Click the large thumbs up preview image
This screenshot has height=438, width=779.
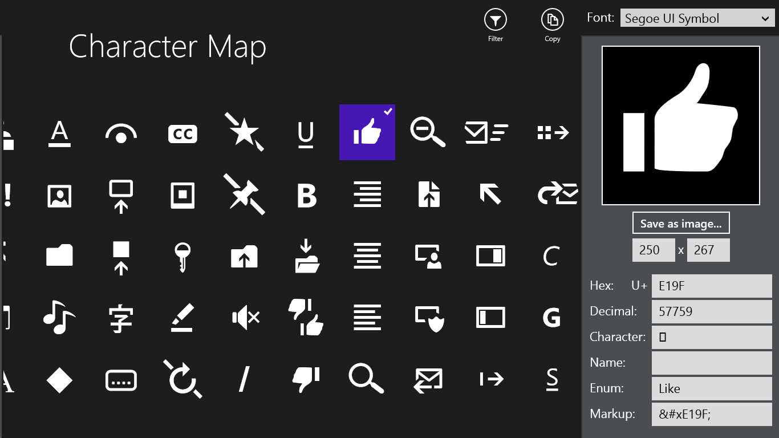click(681, 125)
